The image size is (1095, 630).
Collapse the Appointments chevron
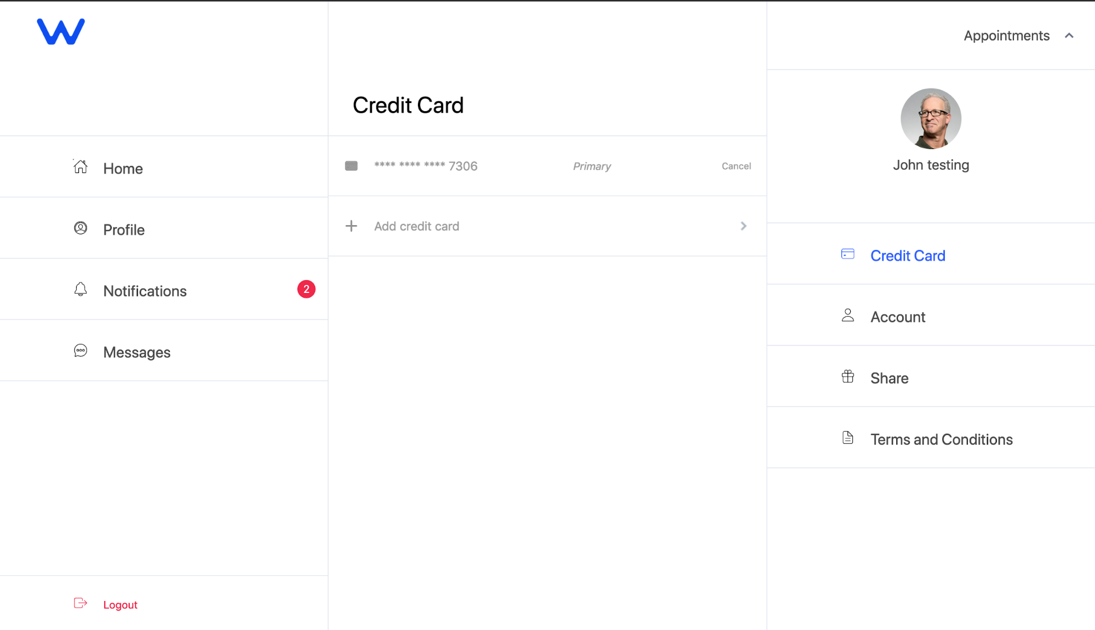coord(1069,36)
